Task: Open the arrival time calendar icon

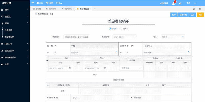Action: point(105,68)
